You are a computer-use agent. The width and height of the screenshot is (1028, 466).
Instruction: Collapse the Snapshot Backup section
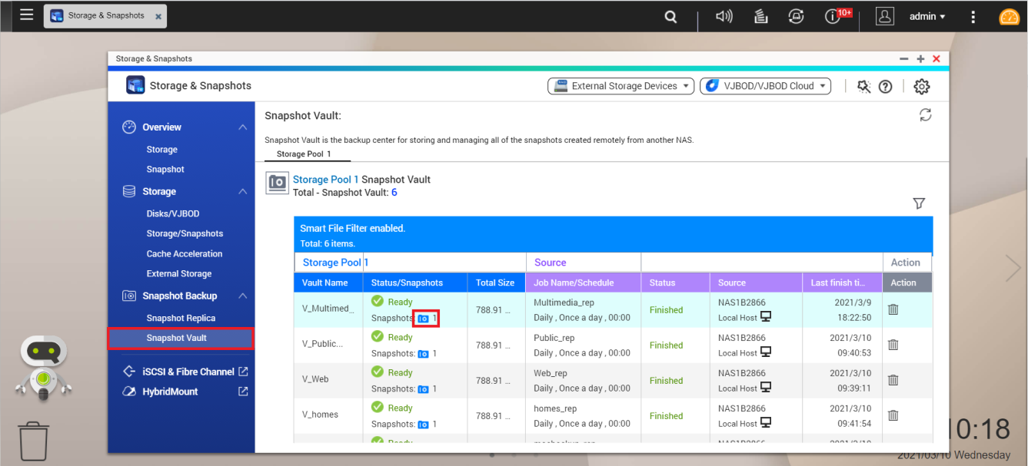(x=242, y=296)
